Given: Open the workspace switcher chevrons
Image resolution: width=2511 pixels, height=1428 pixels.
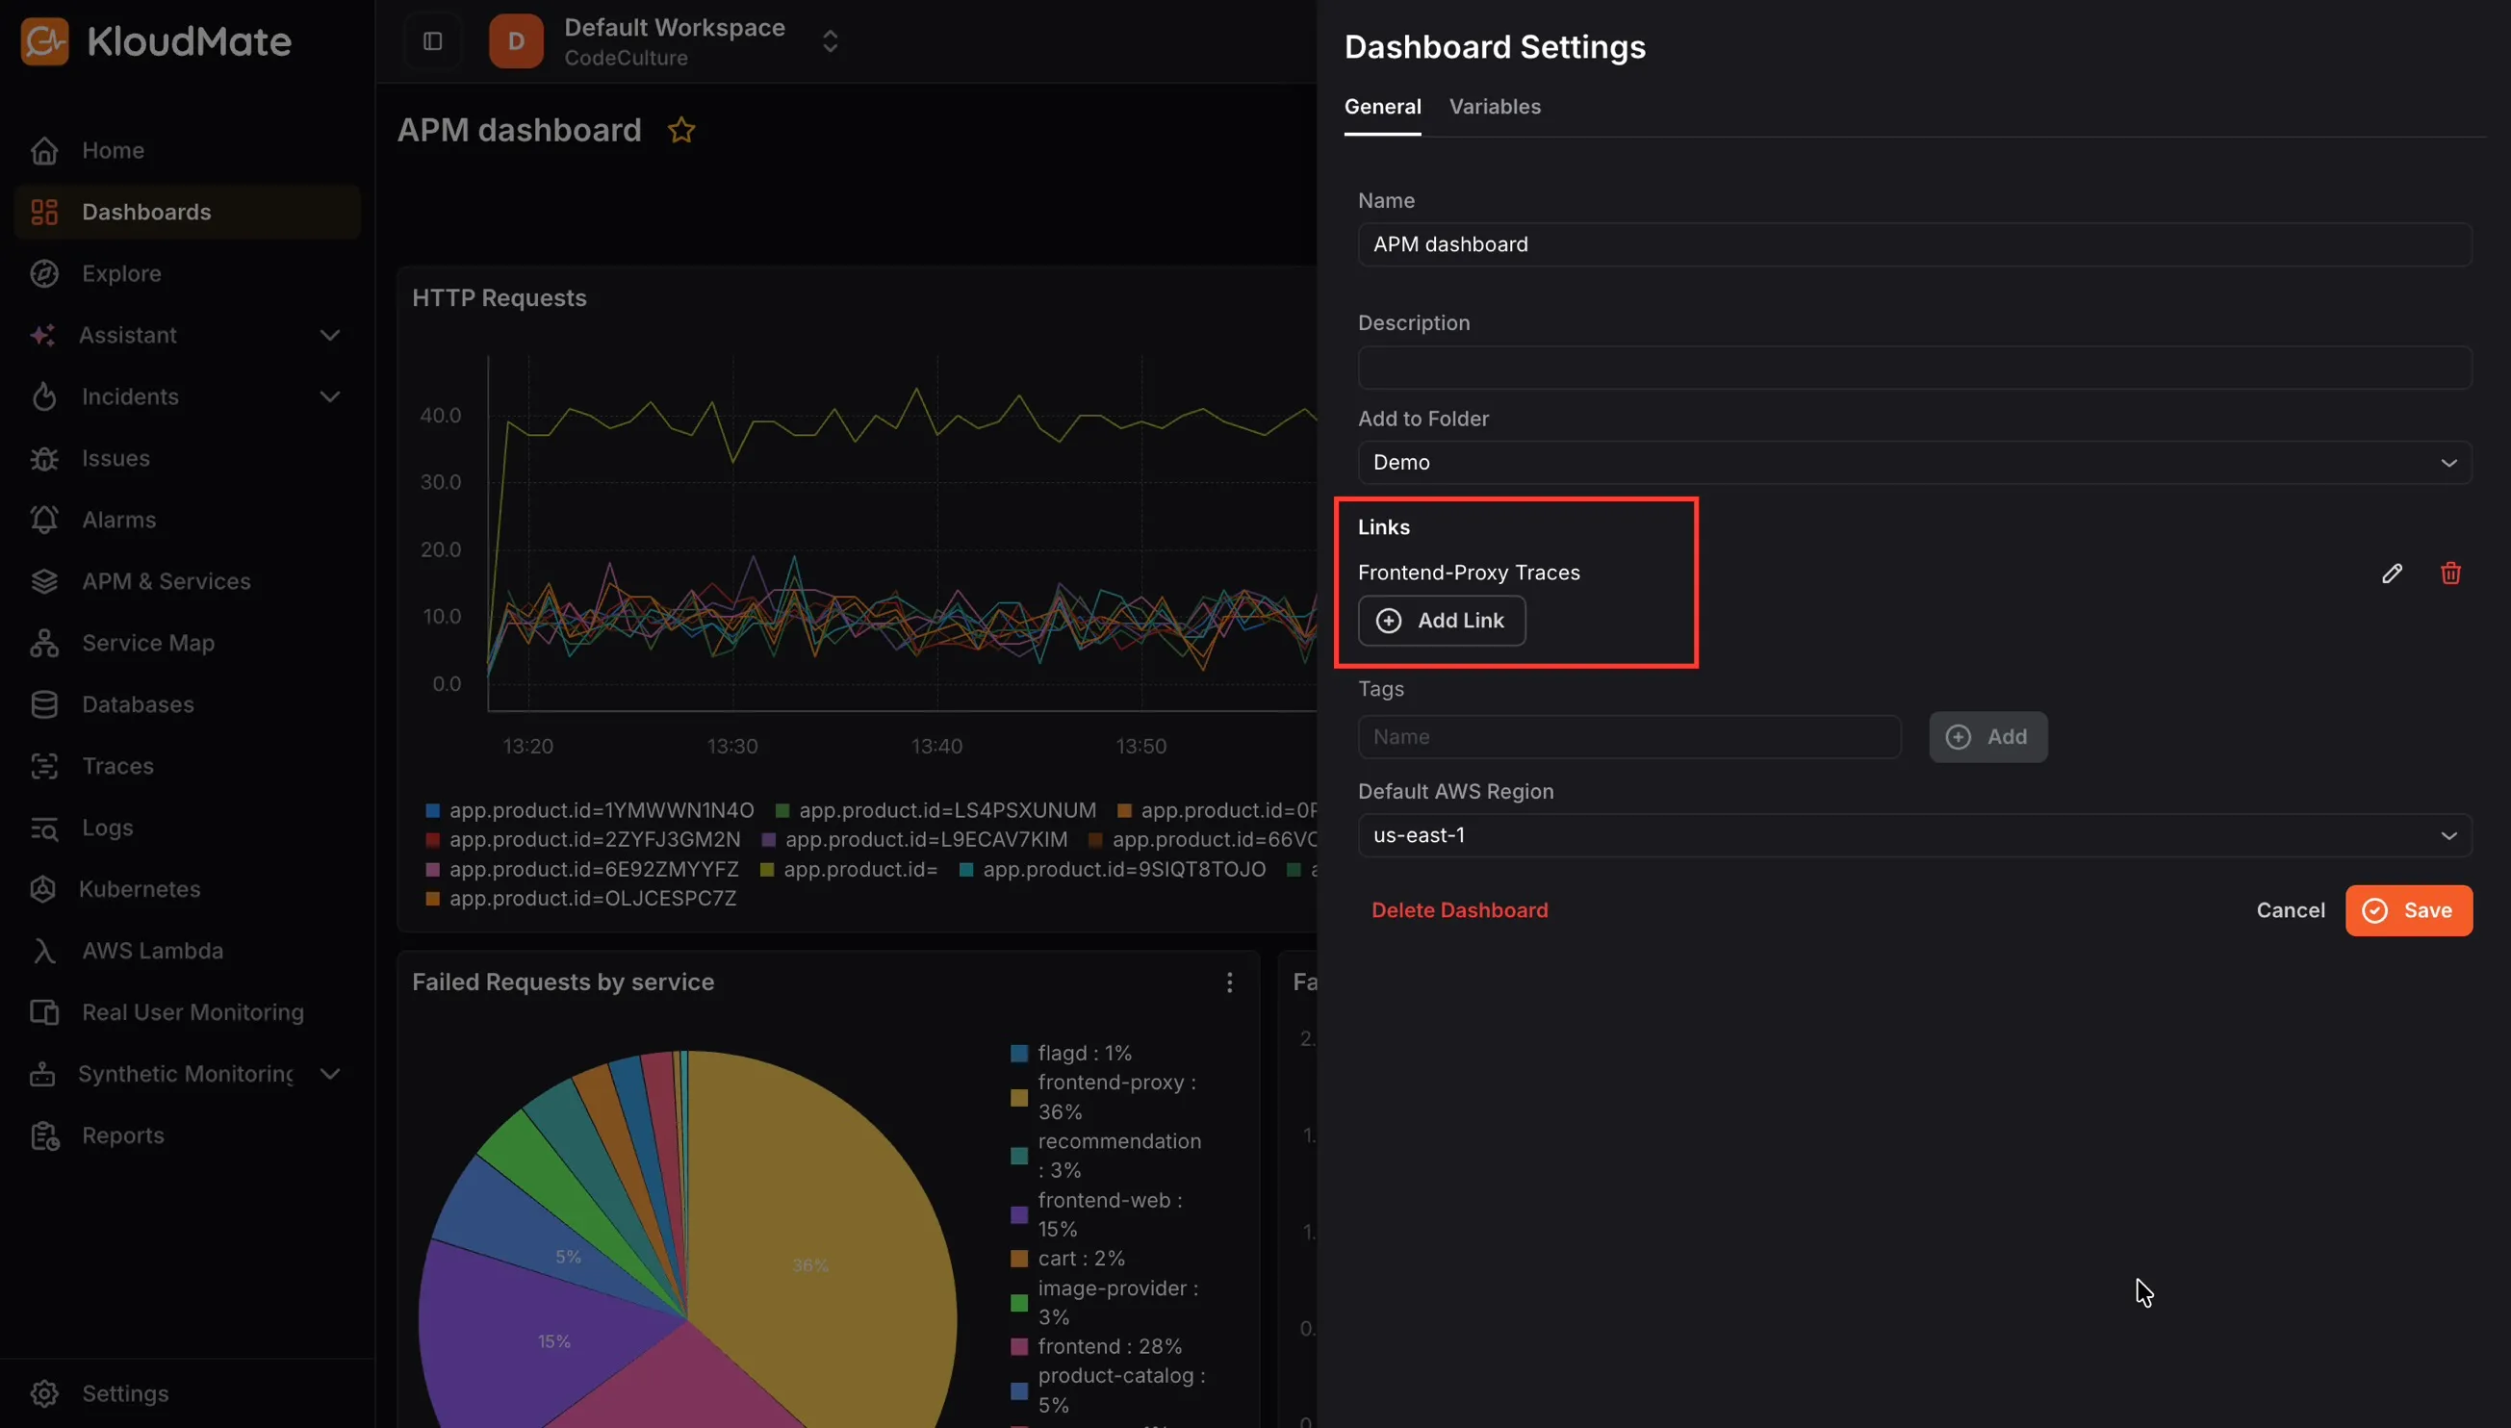Looking at the screenshot, I should pos(830,41).
